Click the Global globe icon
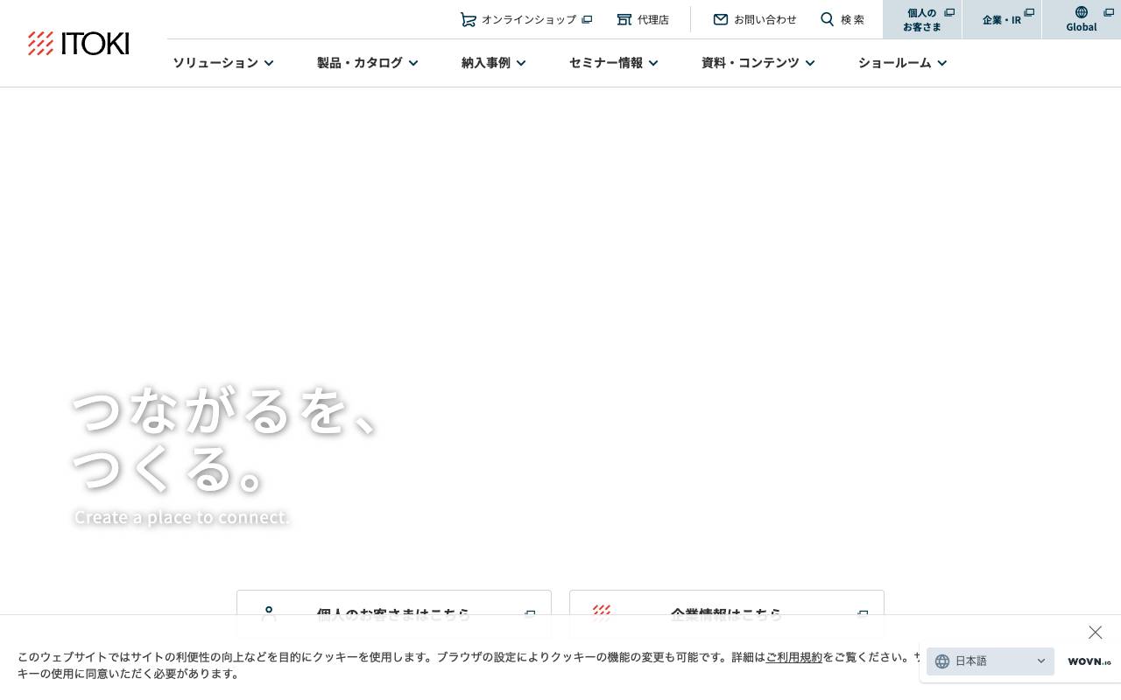1121x700 pixels. coord(1082,12)
